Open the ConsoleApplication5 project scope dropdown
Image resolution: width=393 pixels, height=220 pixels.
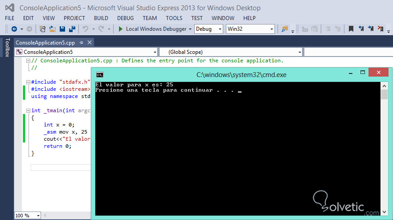(x=86, y=52)
